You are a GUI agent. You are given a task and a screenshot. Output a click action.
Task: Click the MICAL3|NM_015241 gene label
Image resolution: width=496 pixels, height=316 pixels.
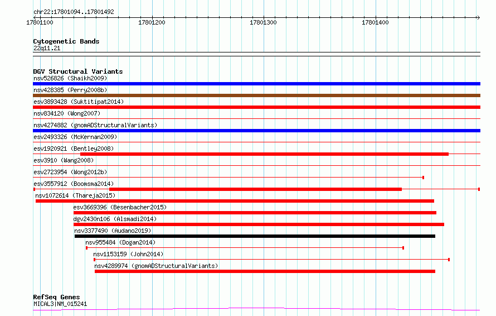[x=60, y=304]
